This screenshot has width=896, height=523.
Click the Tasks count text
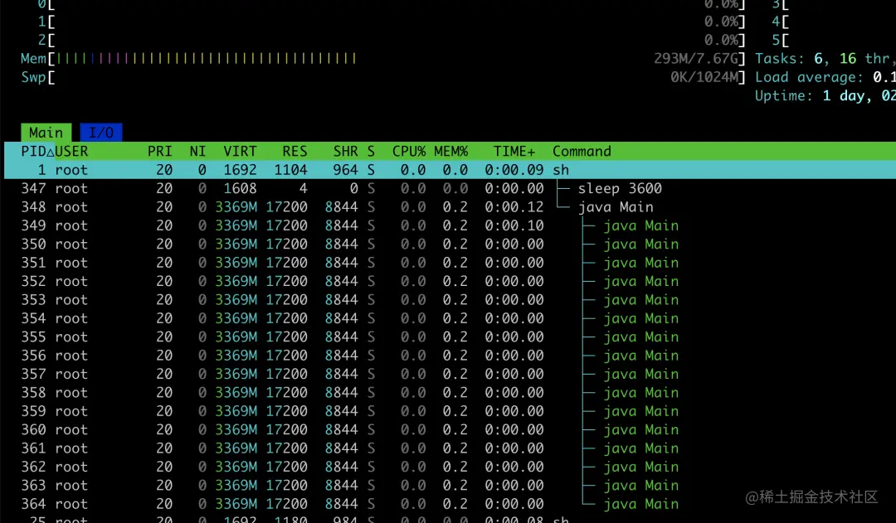click(825, 58)
